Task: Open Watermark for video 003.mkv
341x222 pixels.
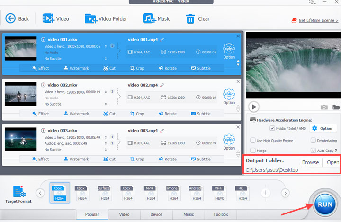Action: click(76, 159)
